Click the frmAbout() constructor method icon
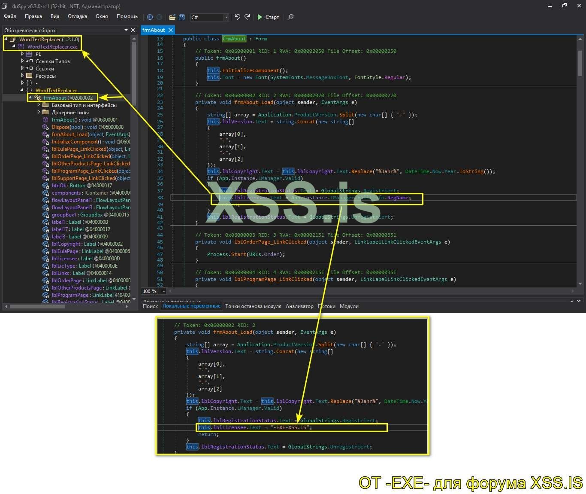The image size is (586, 494). coord(45,119)
